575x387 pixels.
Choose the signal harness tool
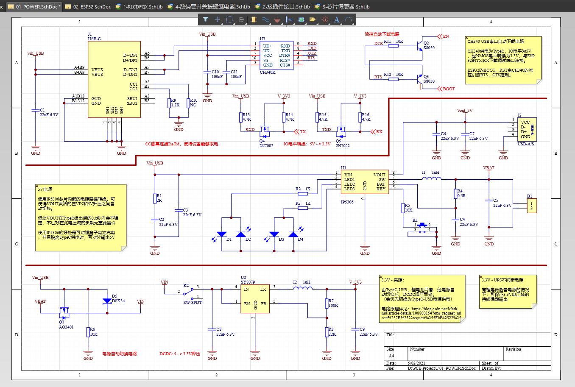(x=290, y=19)
